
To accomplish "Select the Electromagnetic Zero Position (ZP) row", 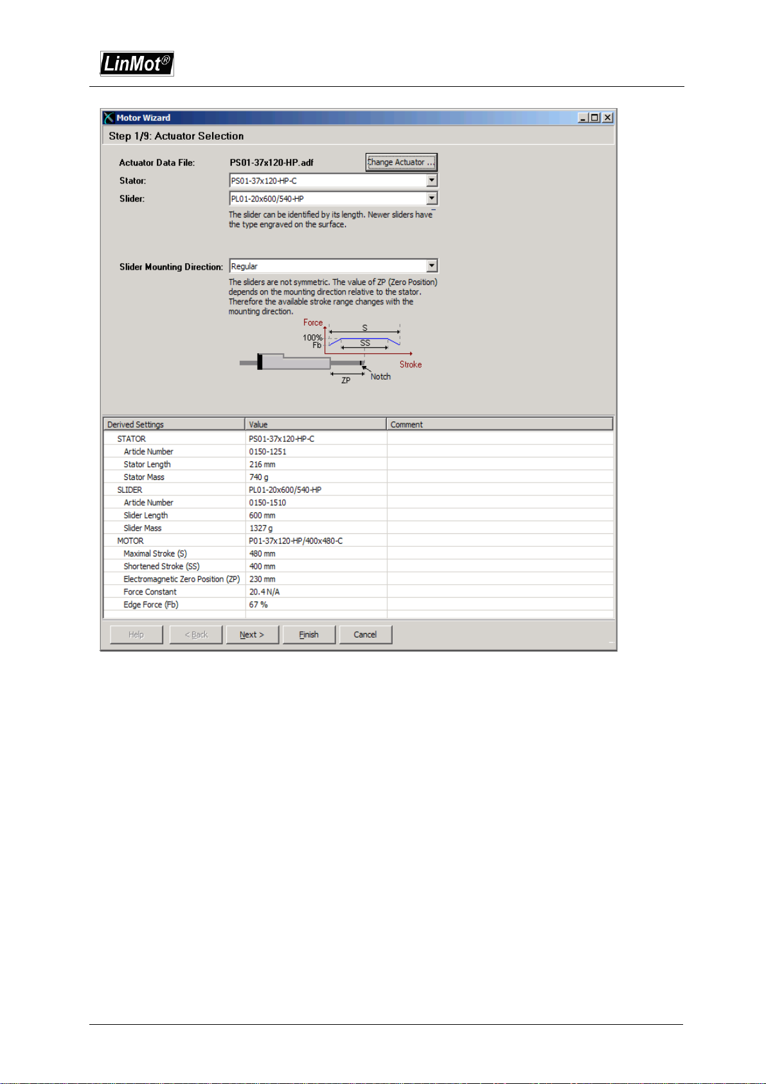I will [x=359, y=579].
